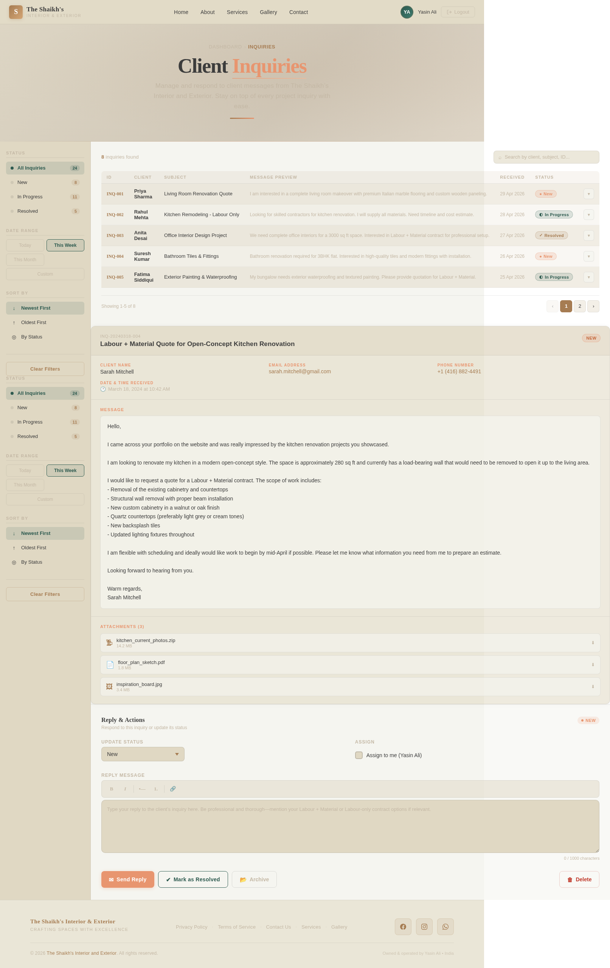The width and height of the screenshot is (610, 968).
Task: Download kitchen_current_photos.zip via its download icon
Action: click(x=593, y=643)
